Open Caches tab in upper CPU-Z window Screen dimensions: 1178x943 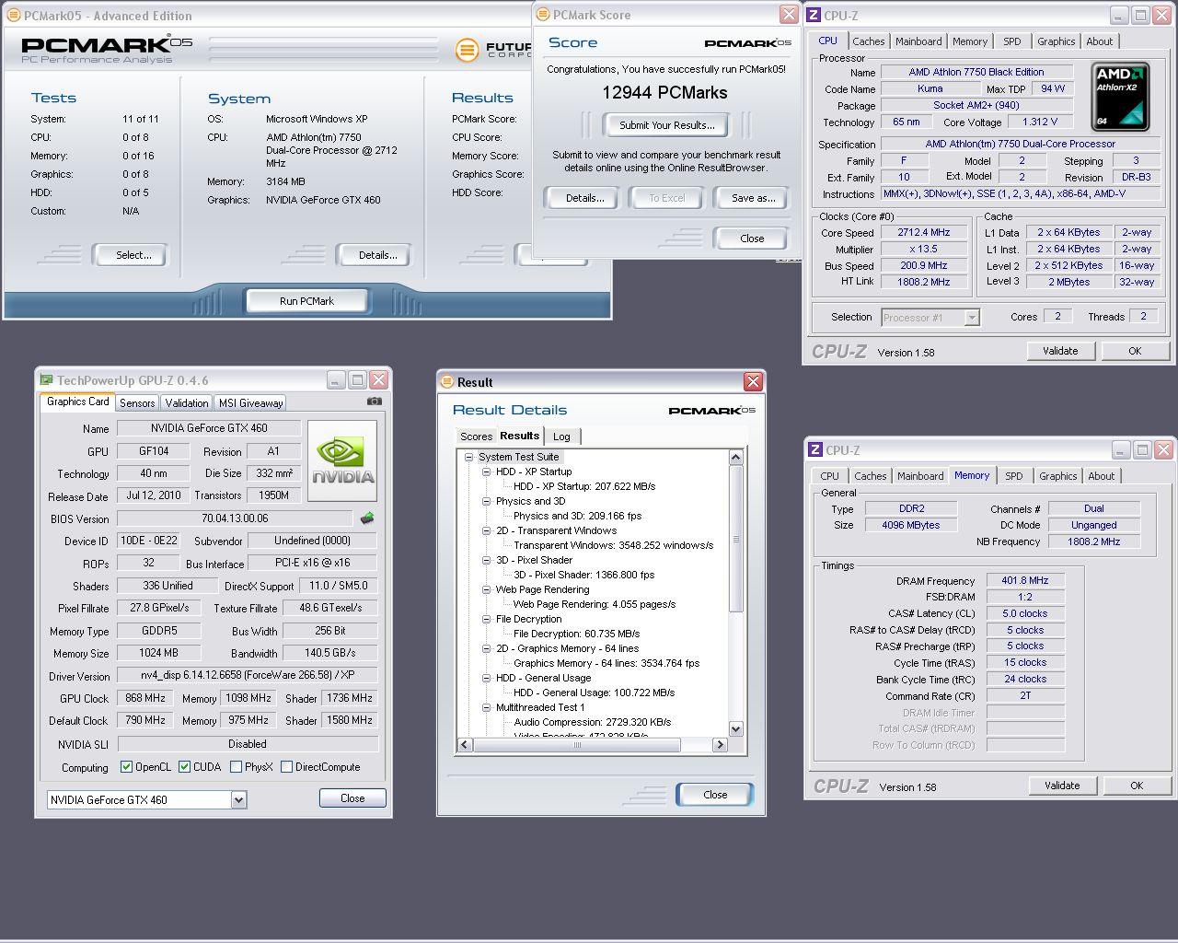click(868, 41)
